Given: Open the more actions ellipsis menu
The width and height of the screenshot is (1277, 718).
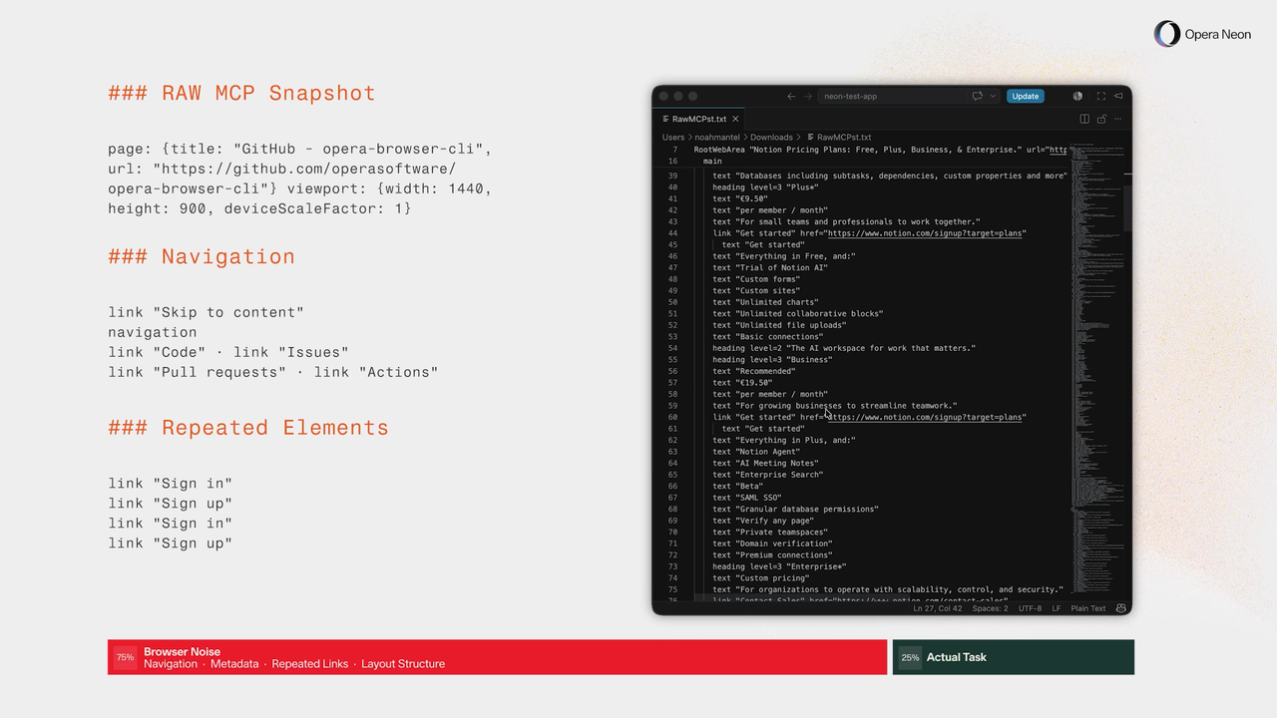Looking at the screenshot, I should click(x=1118, y=119).
